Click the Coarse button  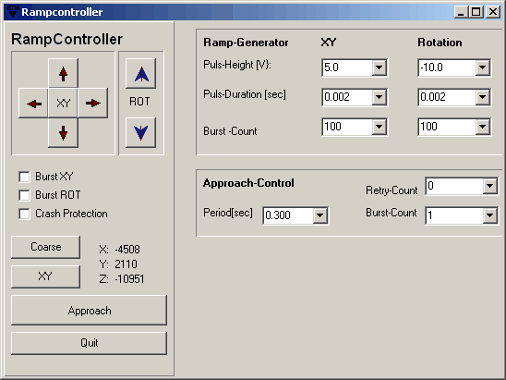[x=45, y=247]
